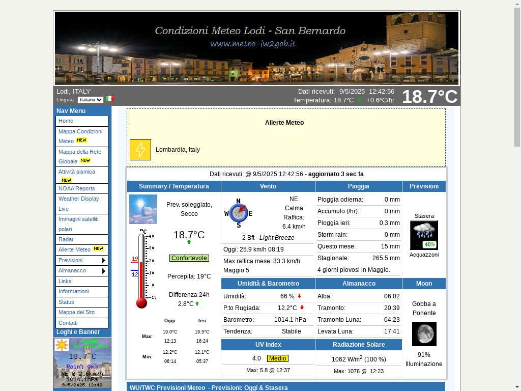Click the Tramonto time 20:39
Screen dimensions: 521x391
pyautogui.click(x=392, y=308)
